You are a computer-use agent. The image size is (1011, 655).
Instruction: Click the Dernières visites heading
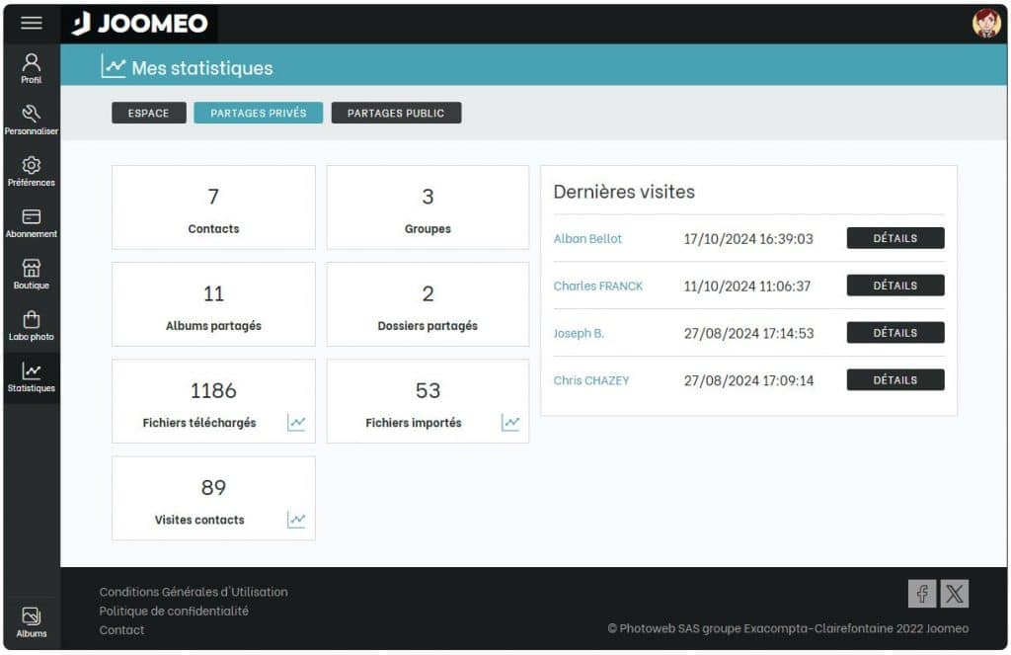click(624, 192)
